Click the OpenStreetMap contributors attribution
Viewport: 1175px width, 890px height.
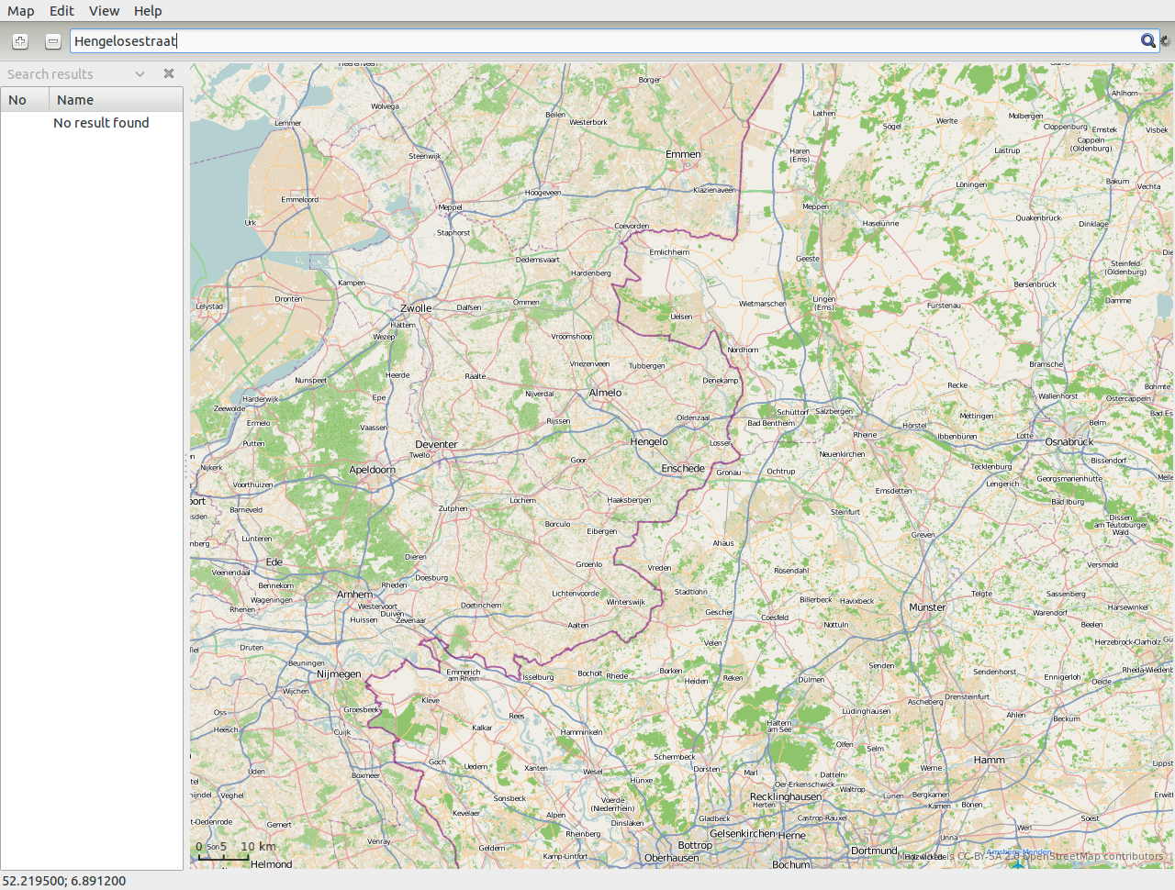(x=1094, y=856)
